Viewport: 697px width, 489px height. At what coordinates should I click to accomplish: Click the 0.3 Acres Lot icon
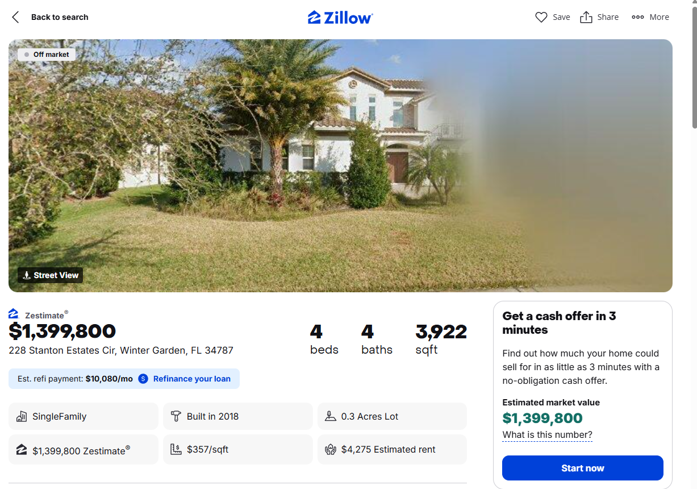click(330, 416)
